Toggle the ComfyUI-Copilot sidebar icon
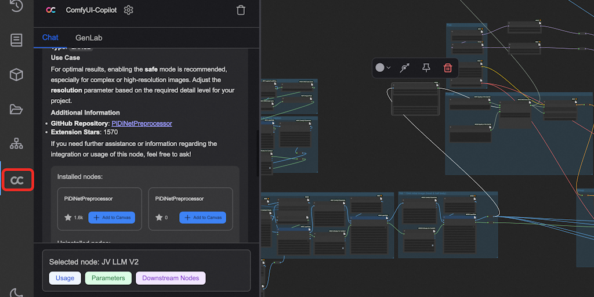This screenshot has height=297, width=594. pyautogui.click(x=17, y=180)
